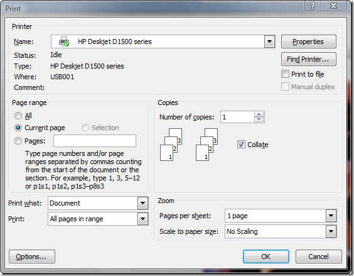
Task: Enable the Print to file checkbox
Action: click(x=285, y=74)
